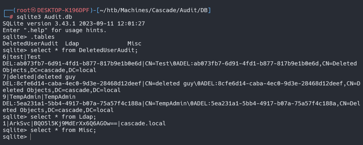Screen dimensions: 363x145
Task: Click the 6|test|Test result row
Action: (x=22, y=57)
